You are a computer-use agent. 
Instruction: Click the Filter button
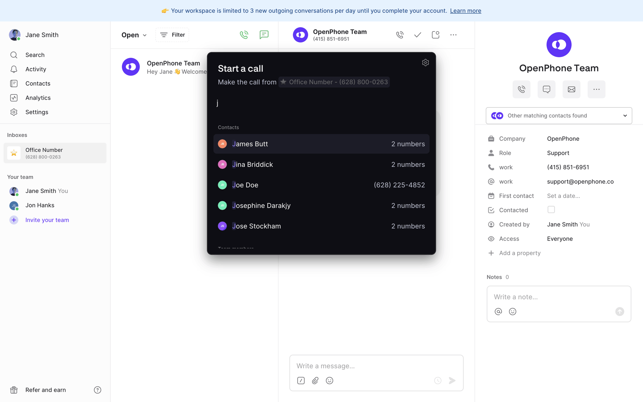coord(172,35)
